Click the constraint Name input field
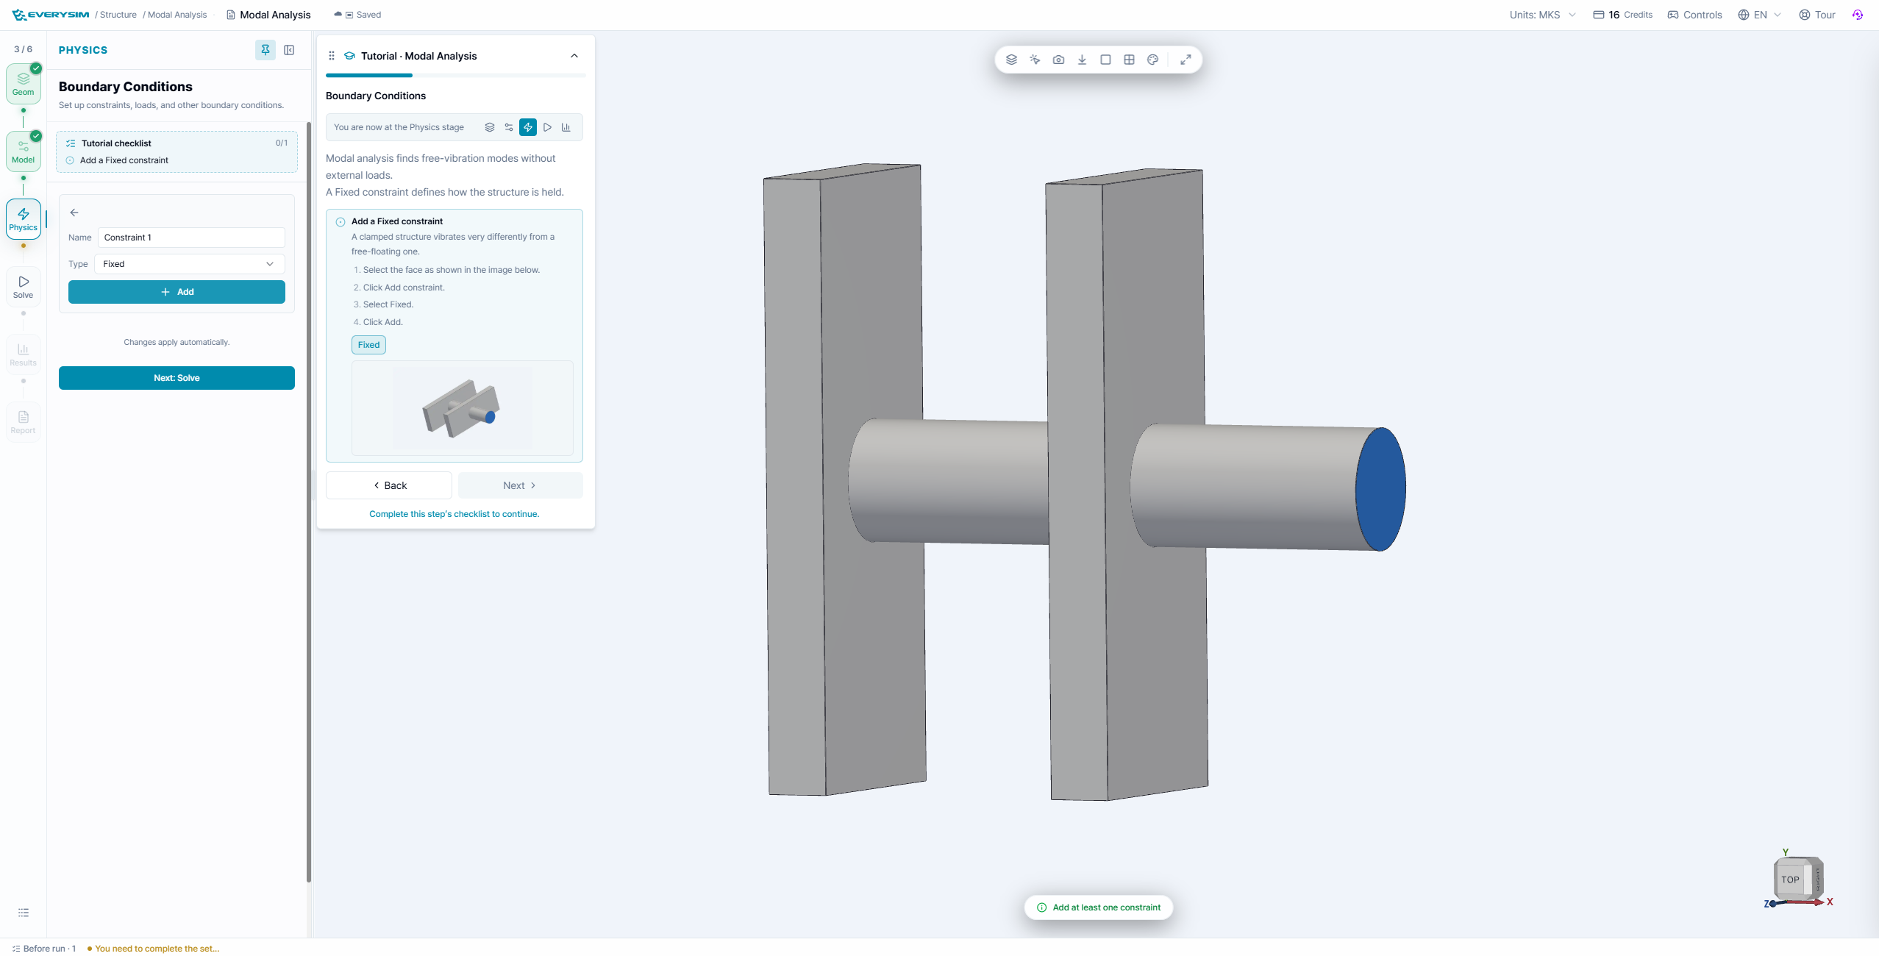The height and width of the screenshot is (956, 1879). click(x=191, y=238)
